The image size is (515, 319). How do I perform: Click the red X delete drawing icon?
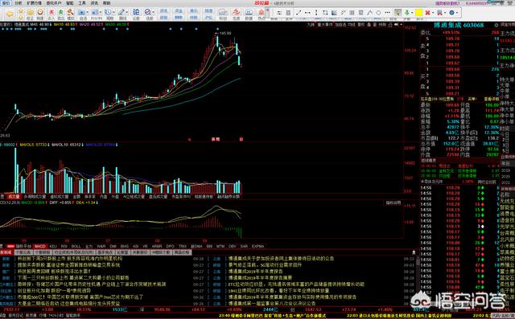pyautogui.click(x=427, y=13)
